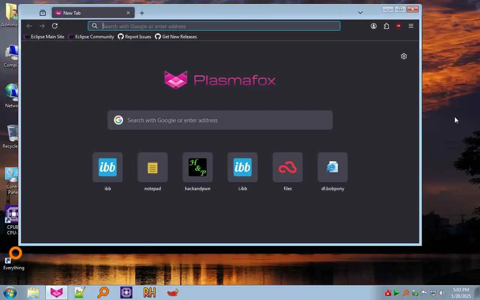Open the Windows Start menu orb
This screenshot has width=480, height=300.
point(10,292)
